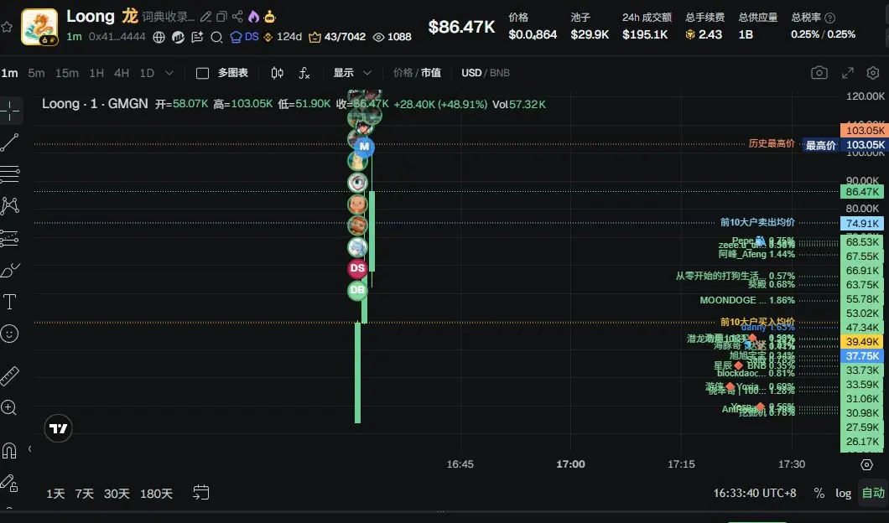This screenshot has height=523, width=889.
Task: Toggle log scale button
Action: pyautogui.click(x=843, y=494)
